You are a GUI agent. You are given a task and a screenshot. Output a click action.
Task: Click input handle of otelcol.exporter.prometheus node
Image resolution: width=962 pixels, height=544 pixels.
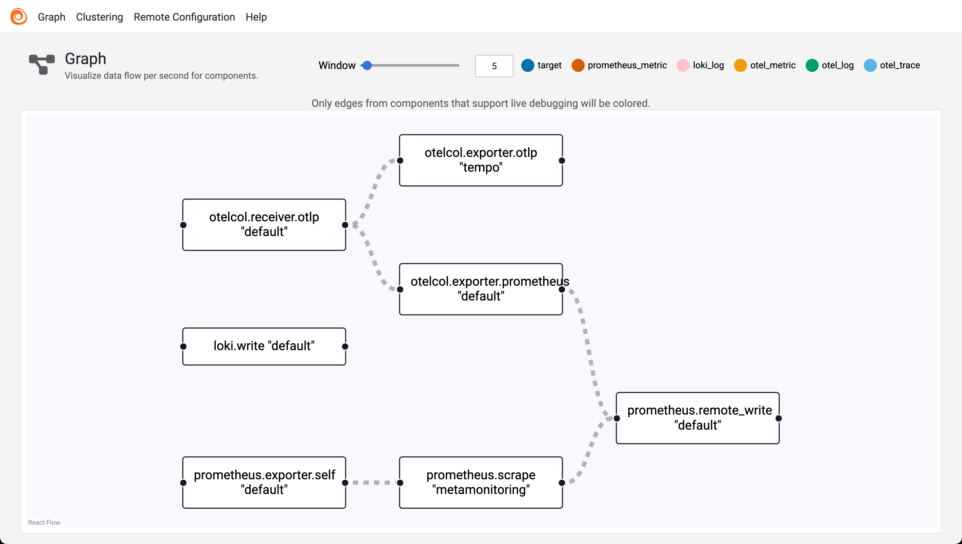pos(400,290)
